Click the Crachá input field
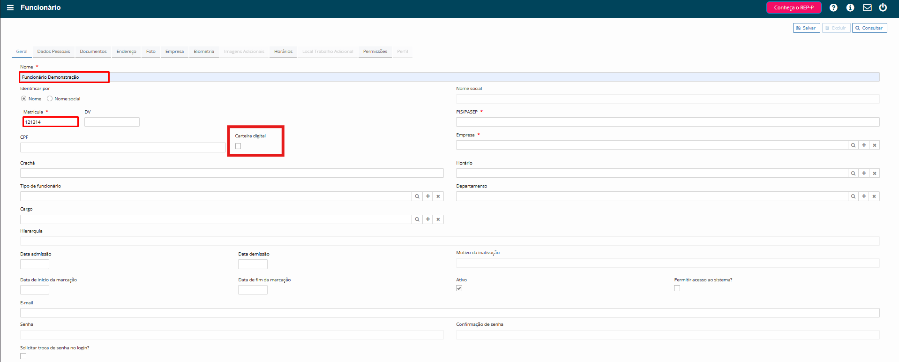Image resolution: width=899 pixels, height=362 pixels. 232,173
